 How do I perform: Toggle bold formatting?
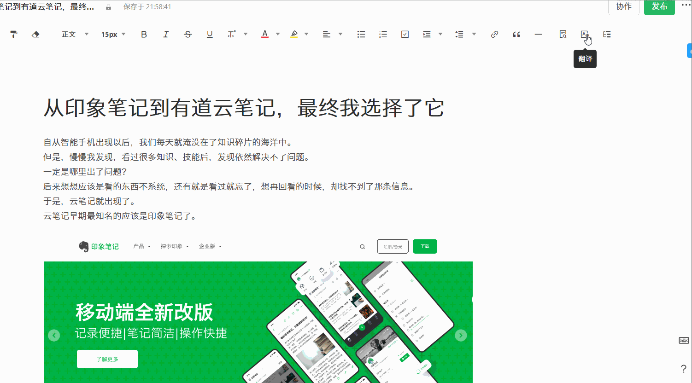[x=144, y=34]
